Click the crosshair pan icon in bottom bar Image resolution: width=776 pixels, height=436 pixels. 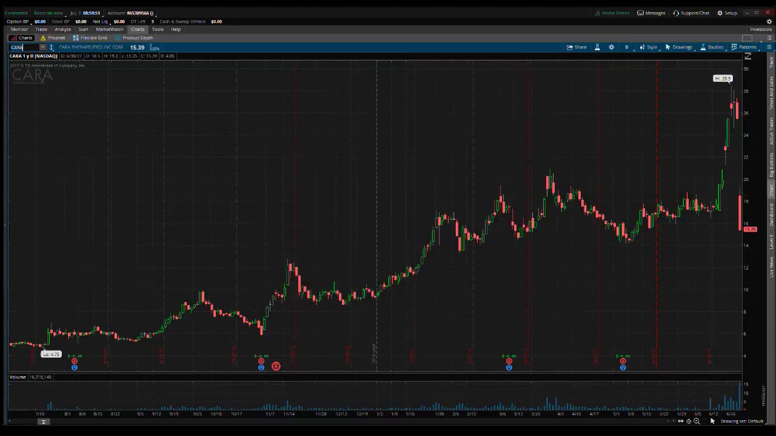tap(689, 421)
